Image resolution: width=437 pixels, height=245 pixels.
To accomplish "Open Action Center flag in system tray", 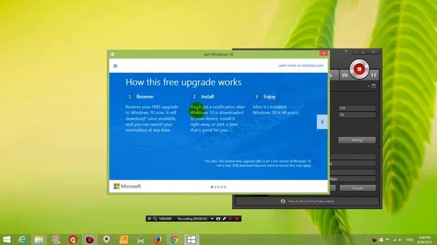I will point(388,240).
